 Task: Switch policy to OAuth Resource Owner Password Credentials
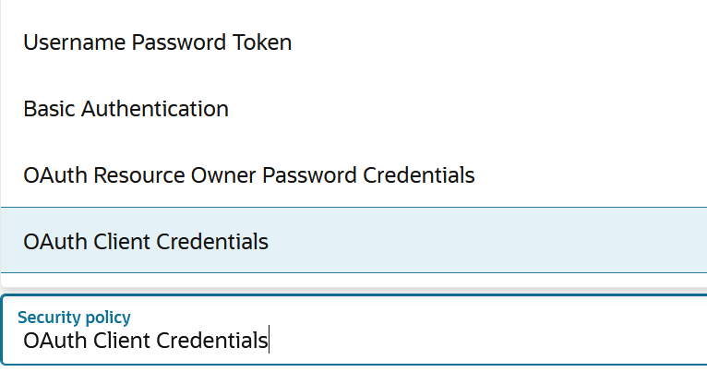[x=249, y=174]
